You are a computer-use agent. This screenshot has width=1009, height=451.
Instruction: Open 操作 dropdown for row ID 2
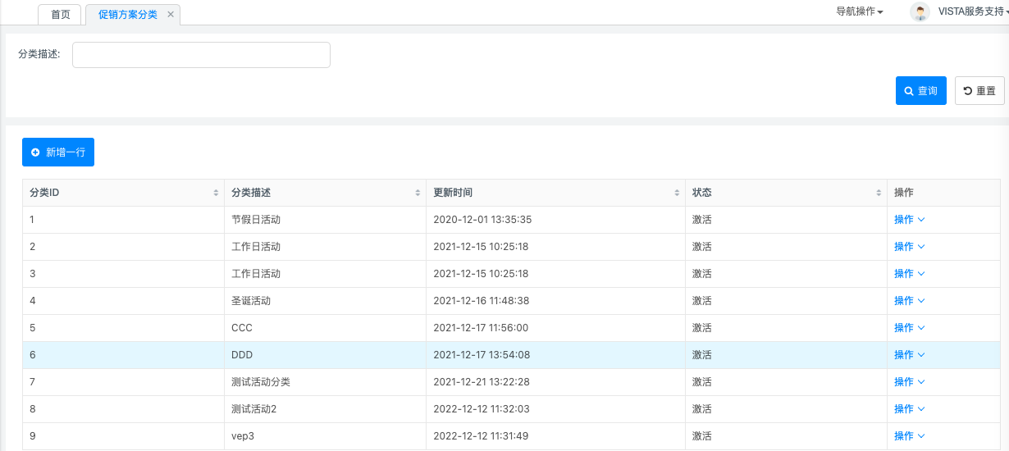pyautogui.click(x=910, y=247)
